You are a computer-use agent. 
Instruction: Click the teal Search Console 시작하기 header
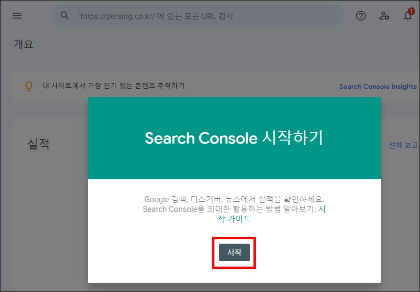coord(234,138)
